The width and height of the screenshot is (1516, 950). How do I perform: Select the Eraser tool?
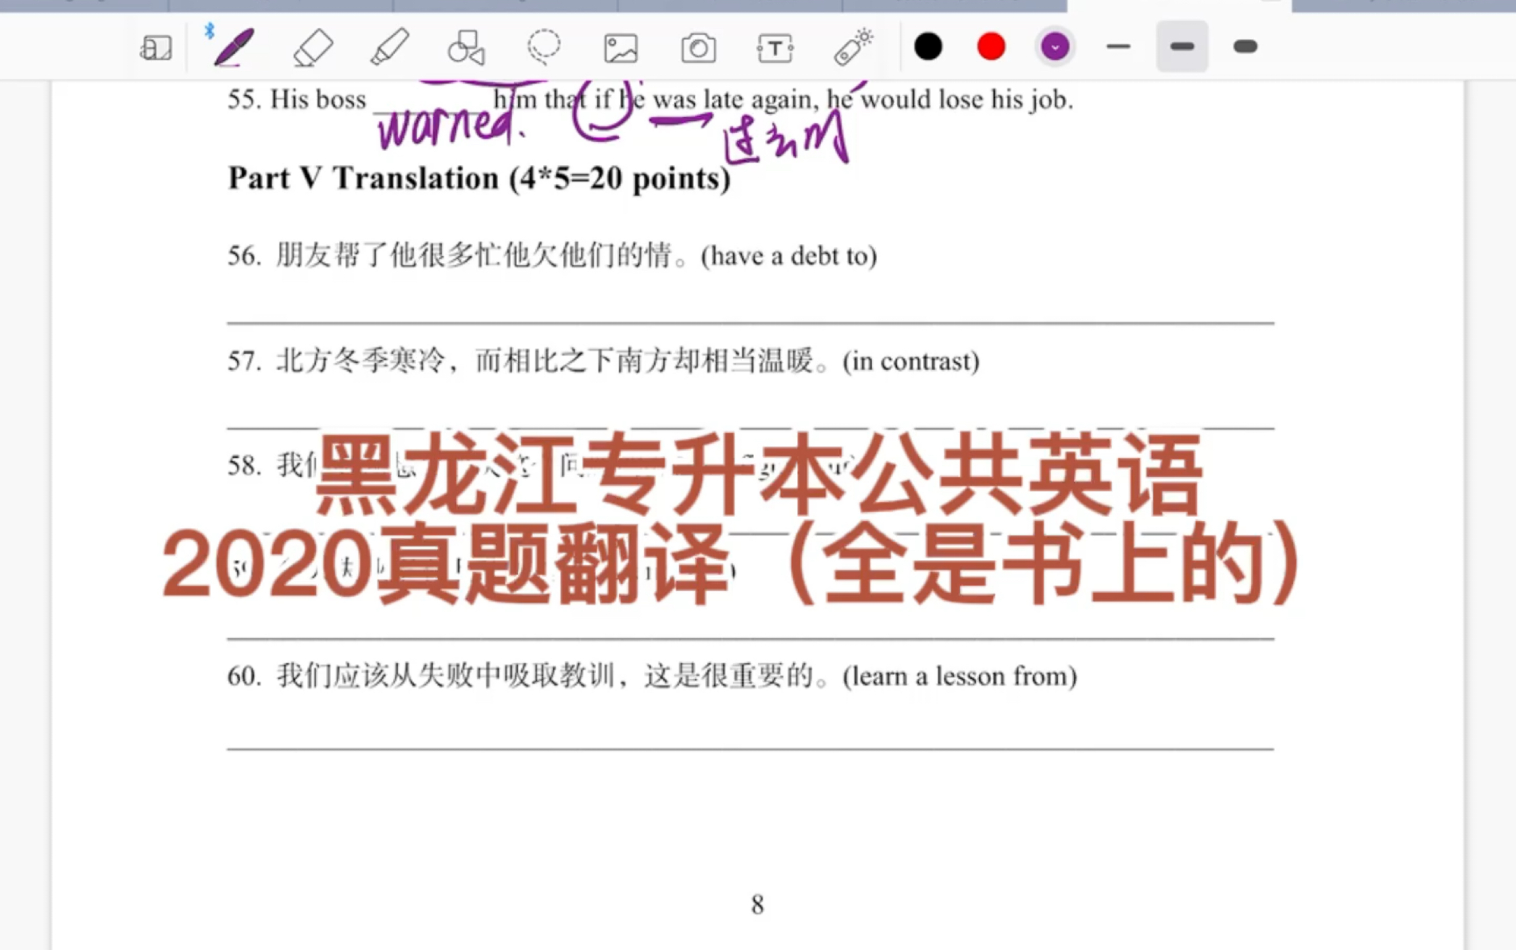(x=313, y=47)
